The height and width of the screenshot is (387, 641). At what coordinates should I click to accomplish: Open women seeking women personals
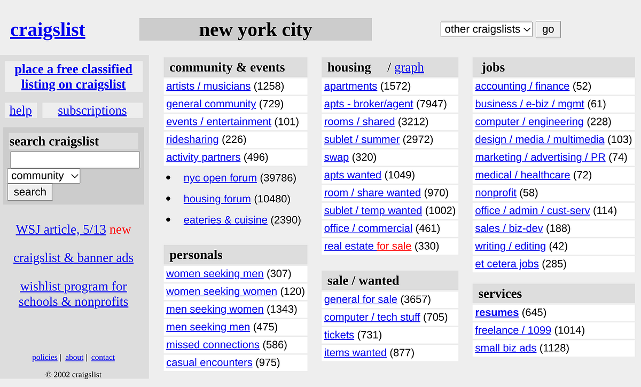pos(222,291)
